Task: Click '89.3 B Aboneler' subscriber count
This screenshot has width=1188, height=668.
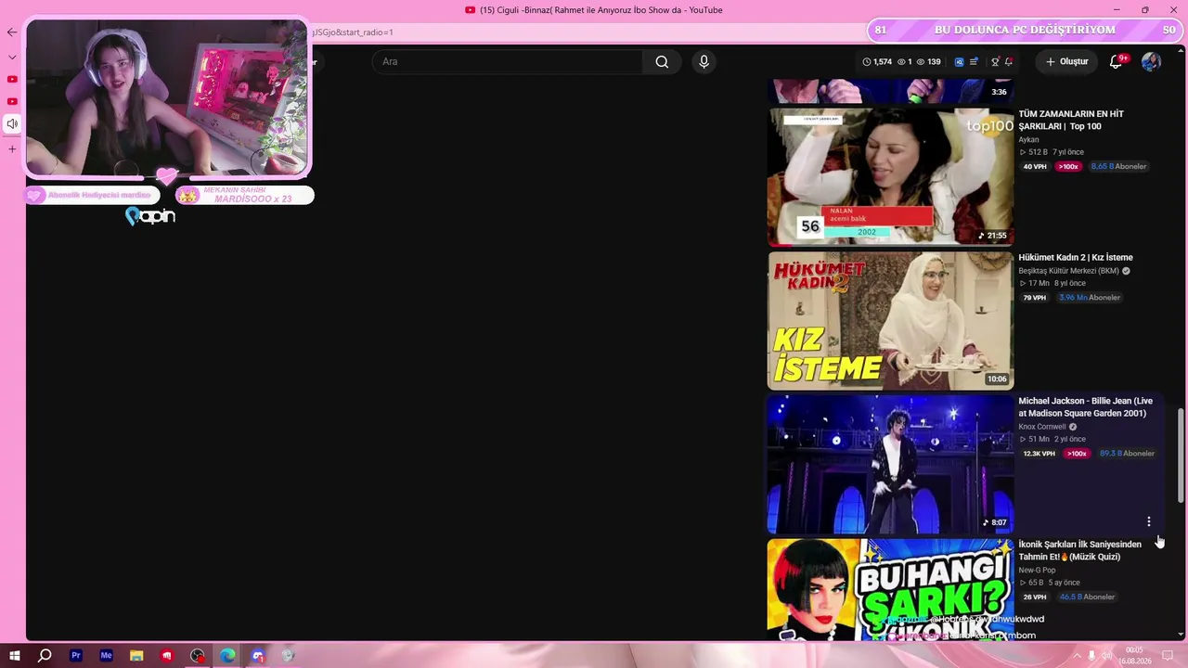Action: pyautogui.click(x=1127, y=454)
